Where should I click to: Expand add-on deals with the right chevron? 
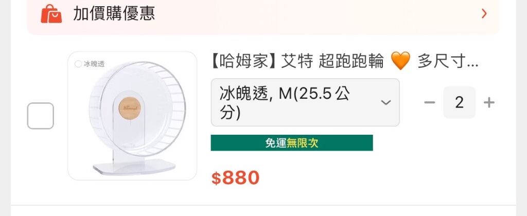tap(484, 14)
